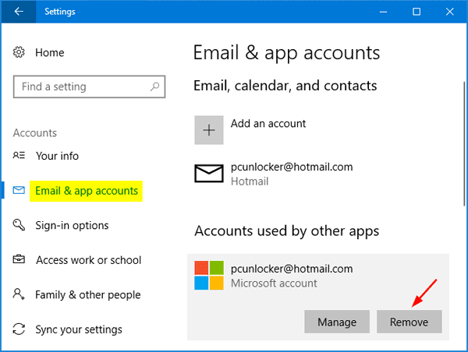Click the back arrow in title bar
468x352 pixels.
click(19, 12)
